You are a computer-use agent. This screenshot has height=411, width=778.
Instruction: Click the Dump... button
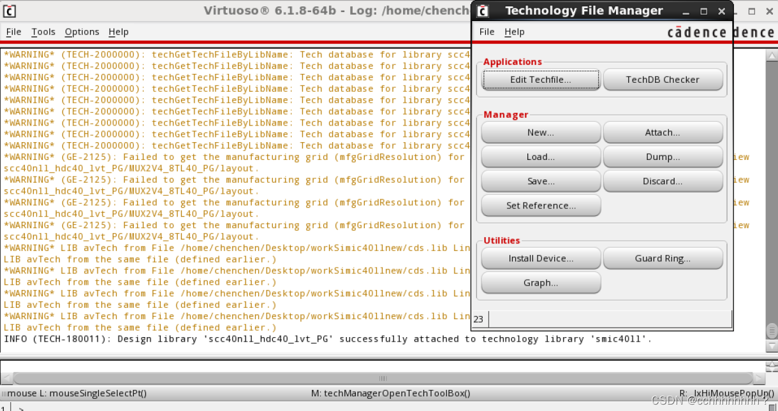click(x=663, y=157)
